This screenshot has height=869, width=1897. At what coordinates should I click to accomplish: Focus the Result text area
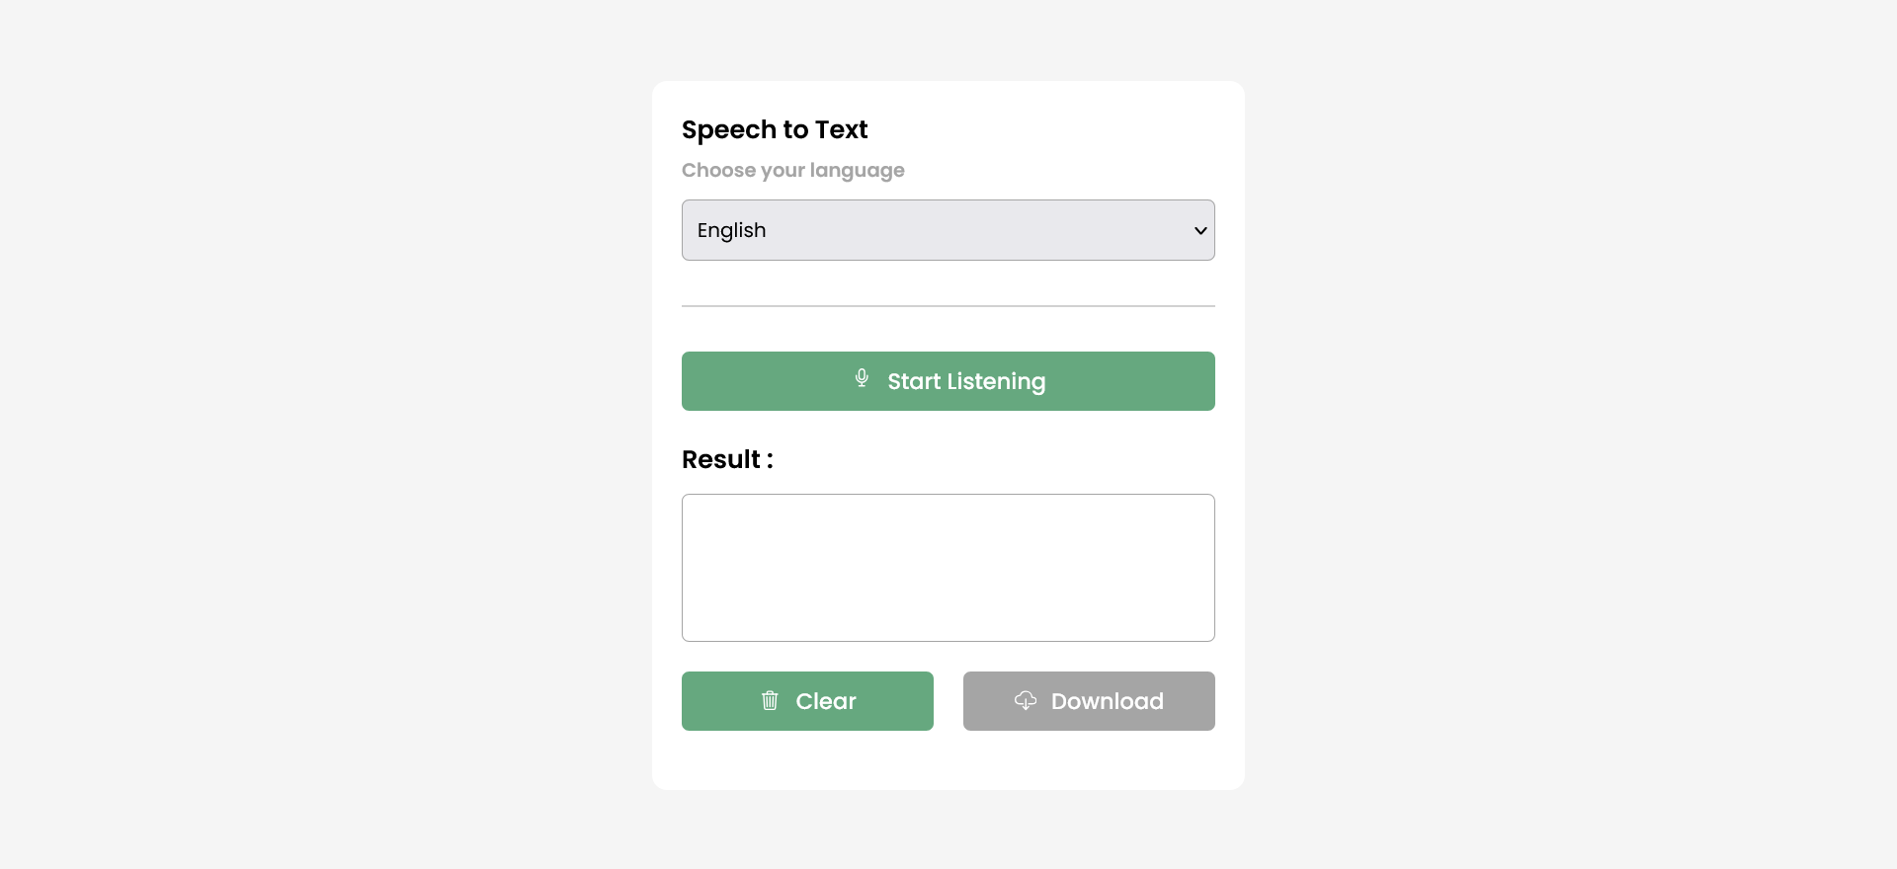click(x=948, y=568)
